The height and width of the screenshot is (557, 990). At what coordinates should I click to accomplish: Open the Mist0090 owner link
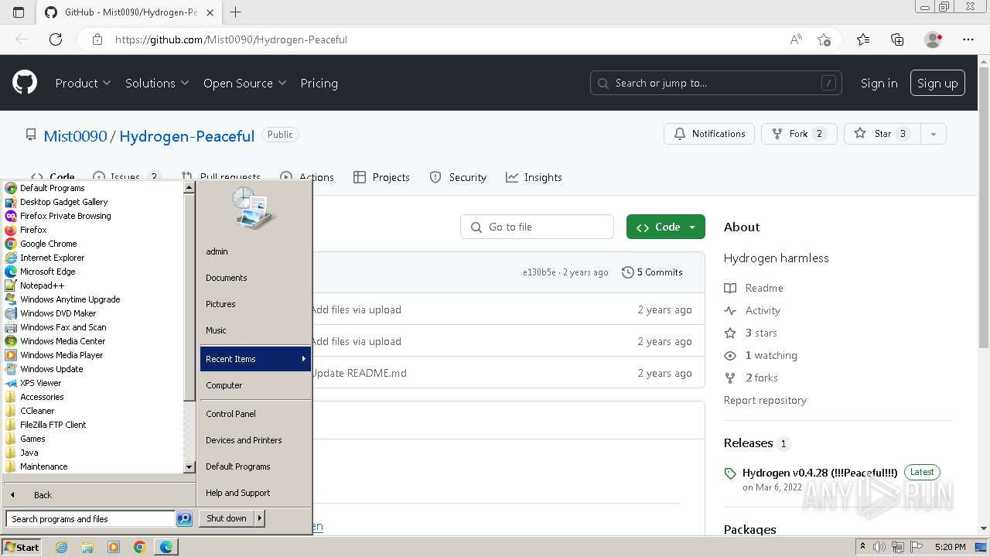[75, 135]
